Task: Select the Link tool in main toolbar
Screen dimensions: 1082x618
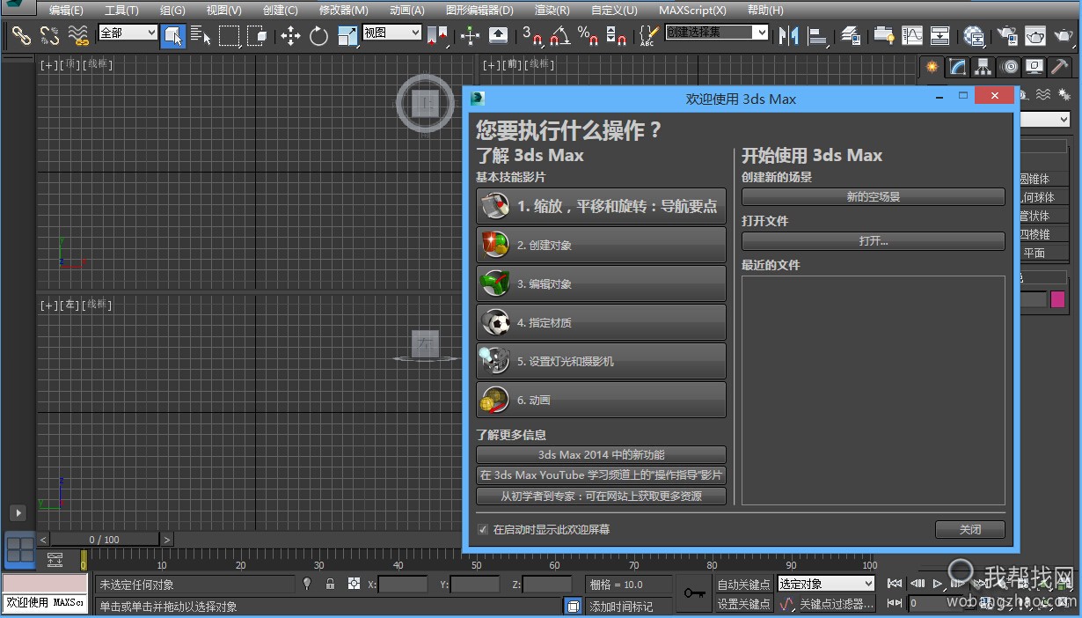Action: tap(21, 35)
